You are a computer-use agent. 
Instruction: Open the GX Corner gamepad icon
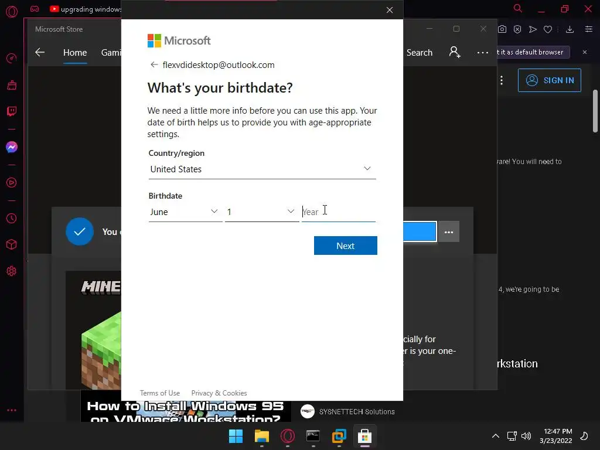[x=35, y=9]
